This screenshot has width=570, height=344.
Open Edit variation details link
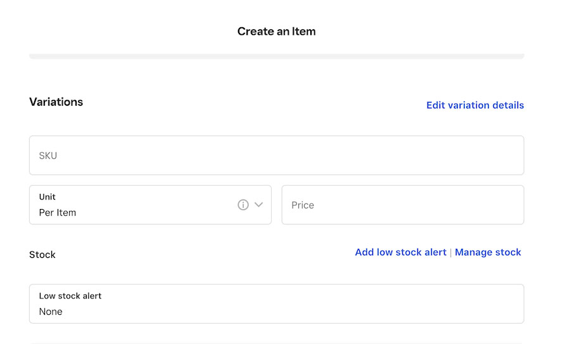pyautogui.click(x=475, y=105)
